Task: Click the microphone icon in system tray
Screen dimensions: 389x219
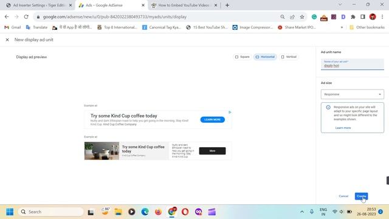Action: pyautogui.click(x=312, y=212)
